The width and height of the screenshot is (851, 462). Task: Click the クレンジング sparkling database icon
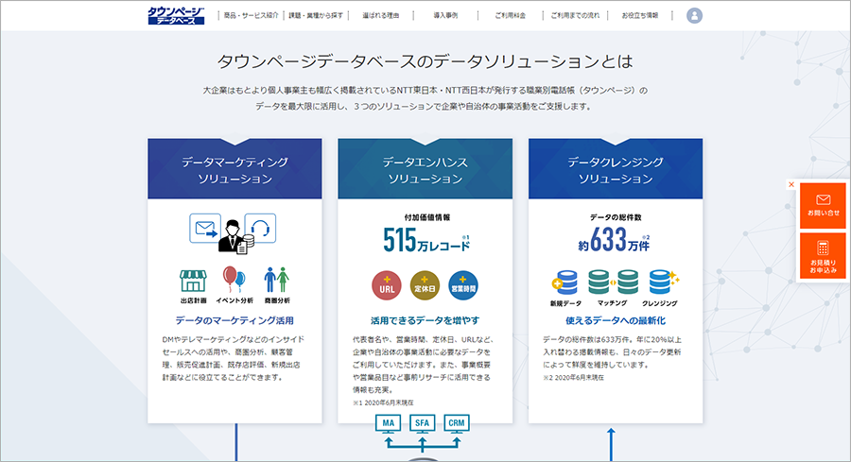(x=663, y=282)
